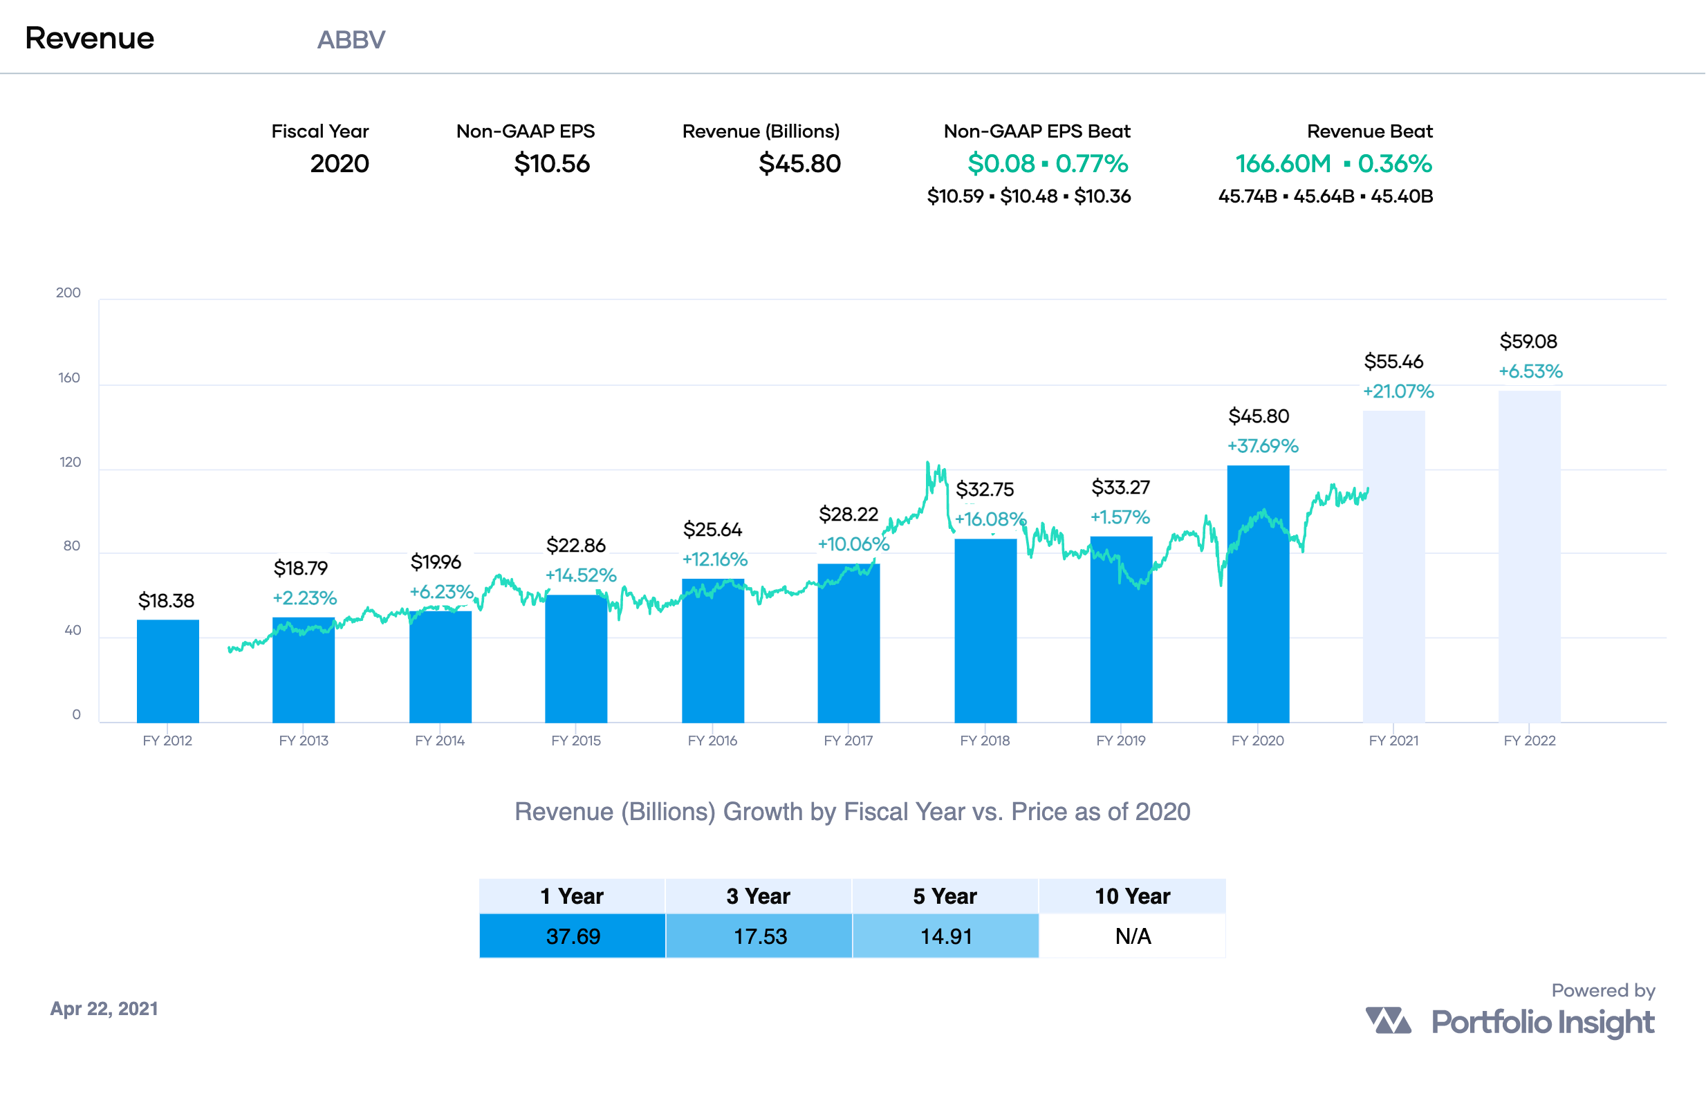
Task: Select the ABBV ticker label
Action: click(351, 39)
